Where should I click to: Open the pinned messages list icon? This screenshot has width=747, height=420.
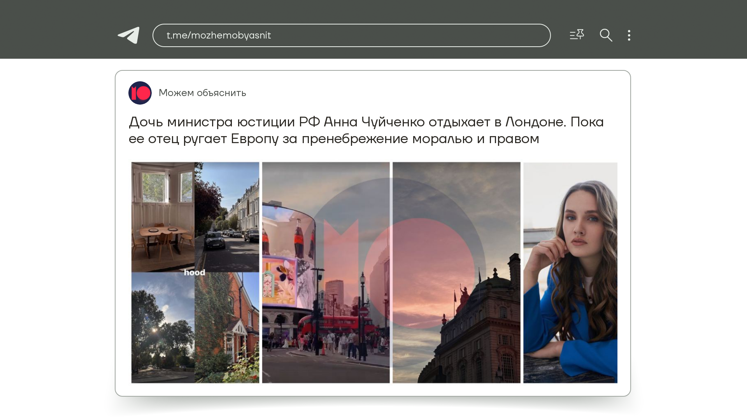pos(577,35)
